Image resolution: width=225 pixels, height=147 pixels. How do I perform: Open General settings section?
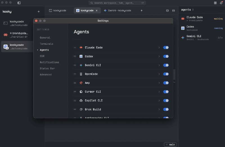point(45,38)
